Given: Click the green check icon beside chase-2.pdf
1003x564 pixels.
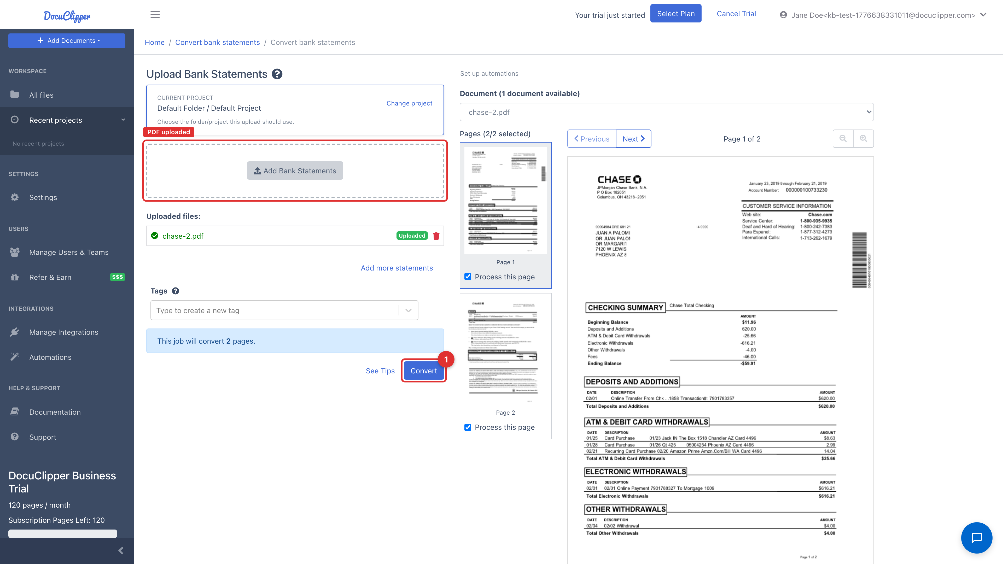Looking at the screenshot, I should click(x=155, y=236).
